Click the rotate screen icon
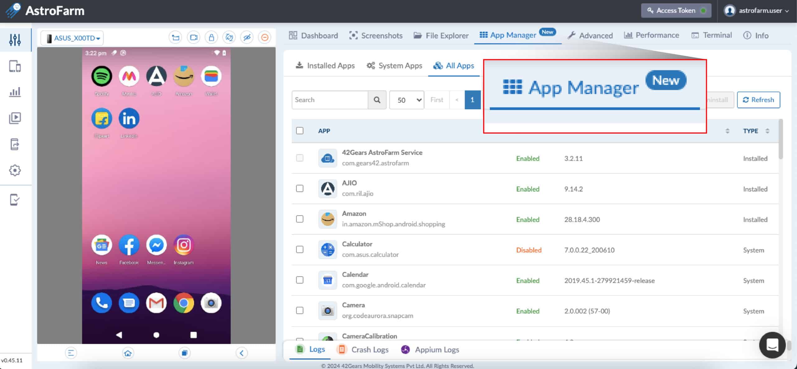The width and height of the screenshot is (797, 369). [229, 38]
